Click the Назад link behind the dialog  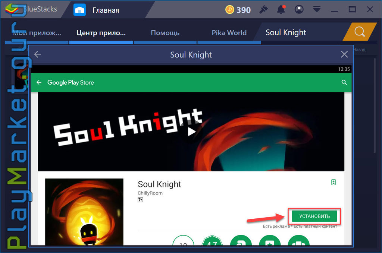(x=359, y=50)
